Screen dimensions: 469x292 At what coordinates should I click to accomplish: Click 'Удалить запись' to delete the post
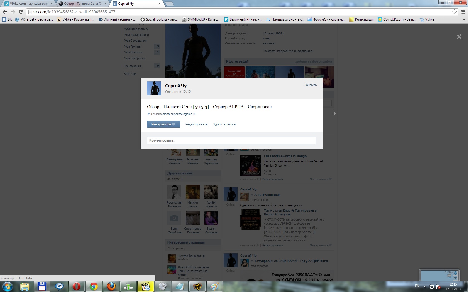click(224, 124)
